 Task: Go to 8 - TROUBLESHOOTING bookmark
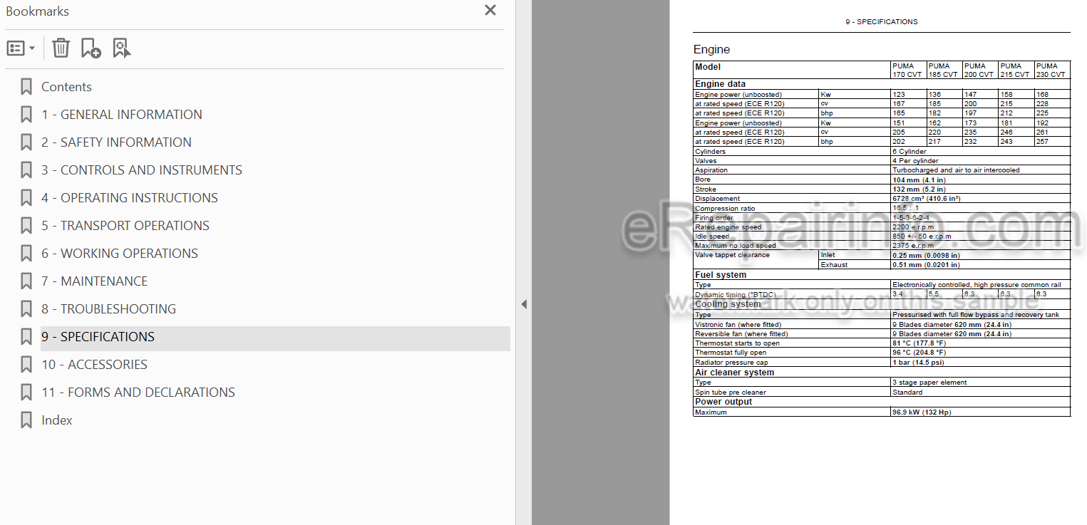point(108,309)
